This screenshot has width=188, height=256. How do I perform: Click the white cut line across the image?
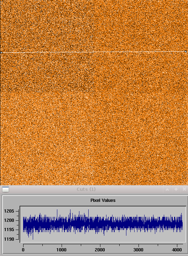click(x=93, y=52)
